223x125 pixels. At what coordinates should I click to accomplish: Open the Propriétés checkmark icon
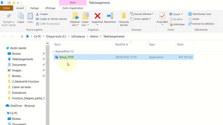tap(162, 16)
